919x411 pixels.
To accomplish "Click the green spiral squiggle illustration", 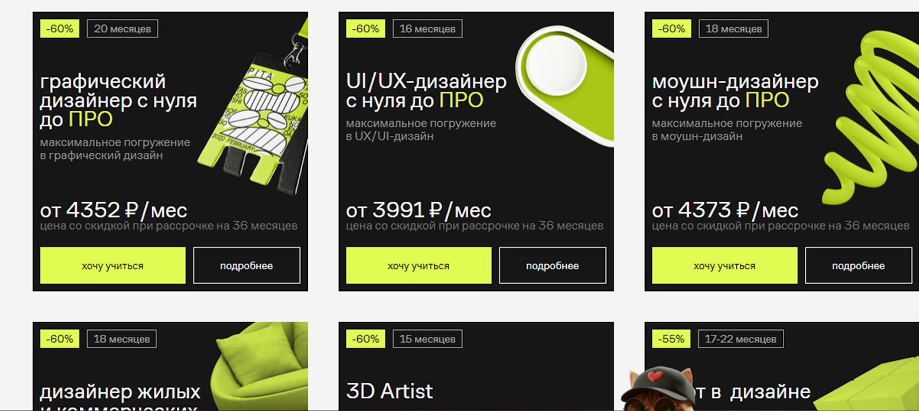I will [x=870, y=115].
